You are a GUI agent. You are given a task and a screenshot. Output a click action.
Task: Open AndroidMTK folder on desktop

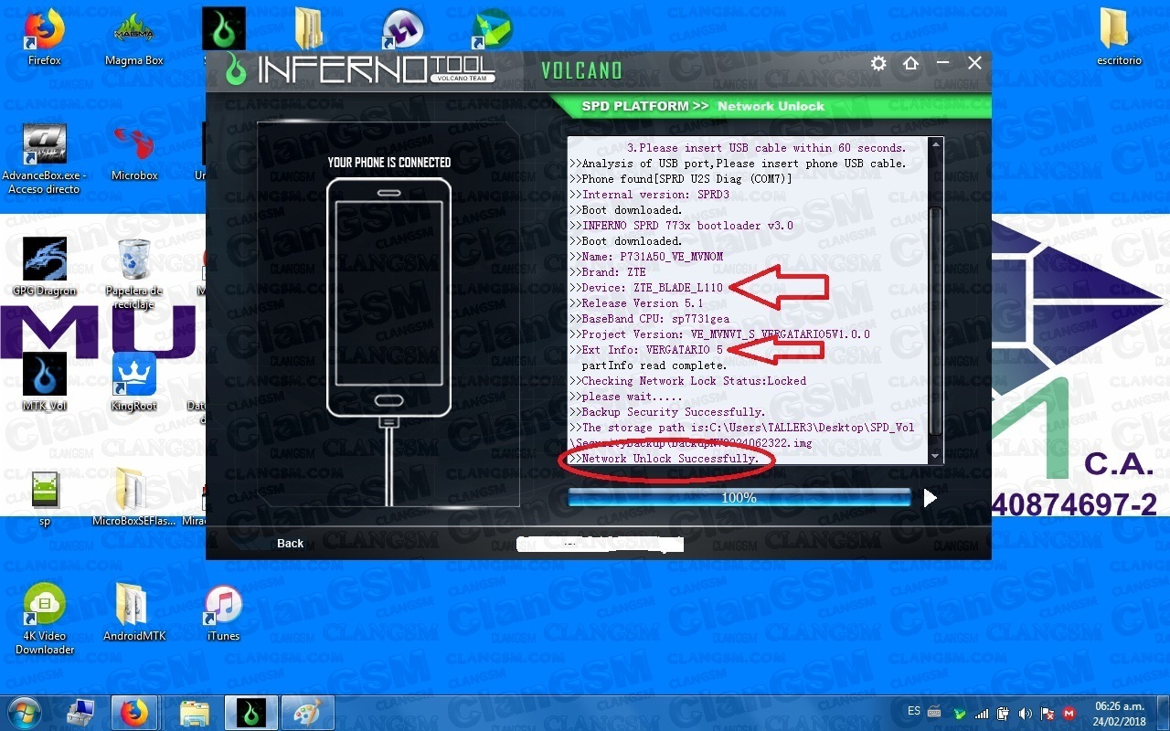click(x=134, y=612)
